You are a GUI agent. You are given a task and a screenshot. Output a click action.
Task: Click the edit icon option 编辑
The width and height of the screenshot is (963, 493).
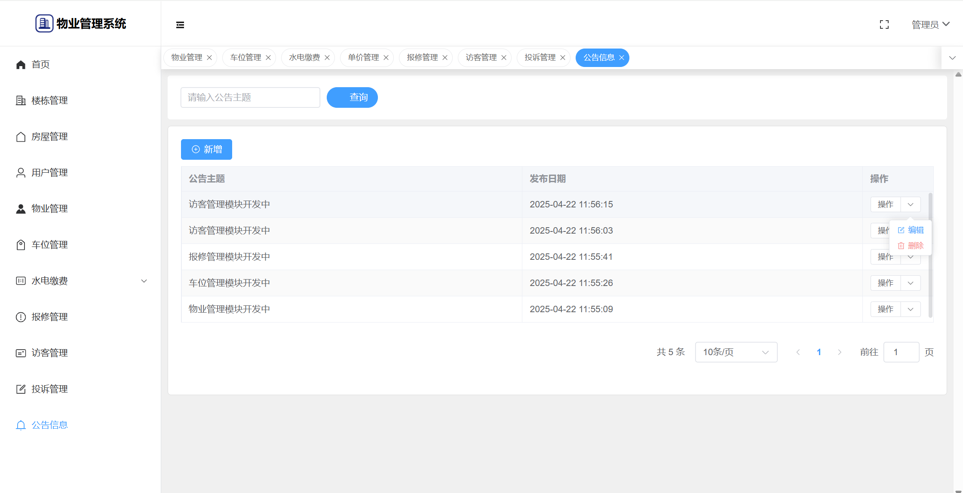[911, 230]
